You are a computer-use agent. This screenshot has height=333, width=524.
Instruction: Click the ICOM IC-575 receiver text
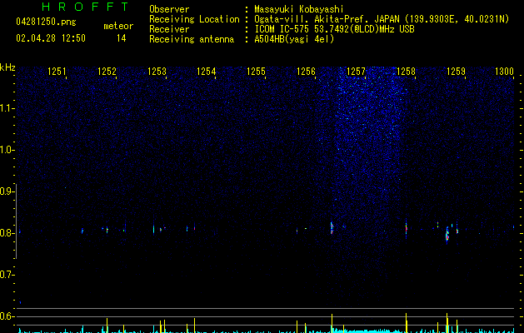click(334, 29)
